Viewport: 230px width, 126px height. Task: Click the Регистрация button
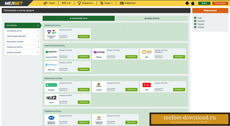coord(220,3)
